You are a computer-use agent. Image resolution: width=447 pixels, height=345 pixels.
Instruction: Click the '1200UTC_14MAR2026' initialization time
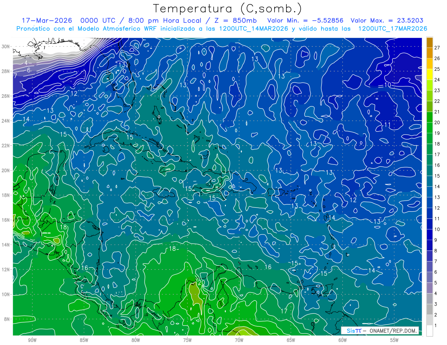pos(253,29)
